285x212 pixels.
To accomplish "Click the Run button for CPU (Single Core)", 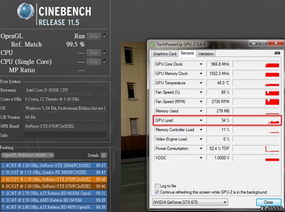I will pyautogui.click(x=94, y=62).
